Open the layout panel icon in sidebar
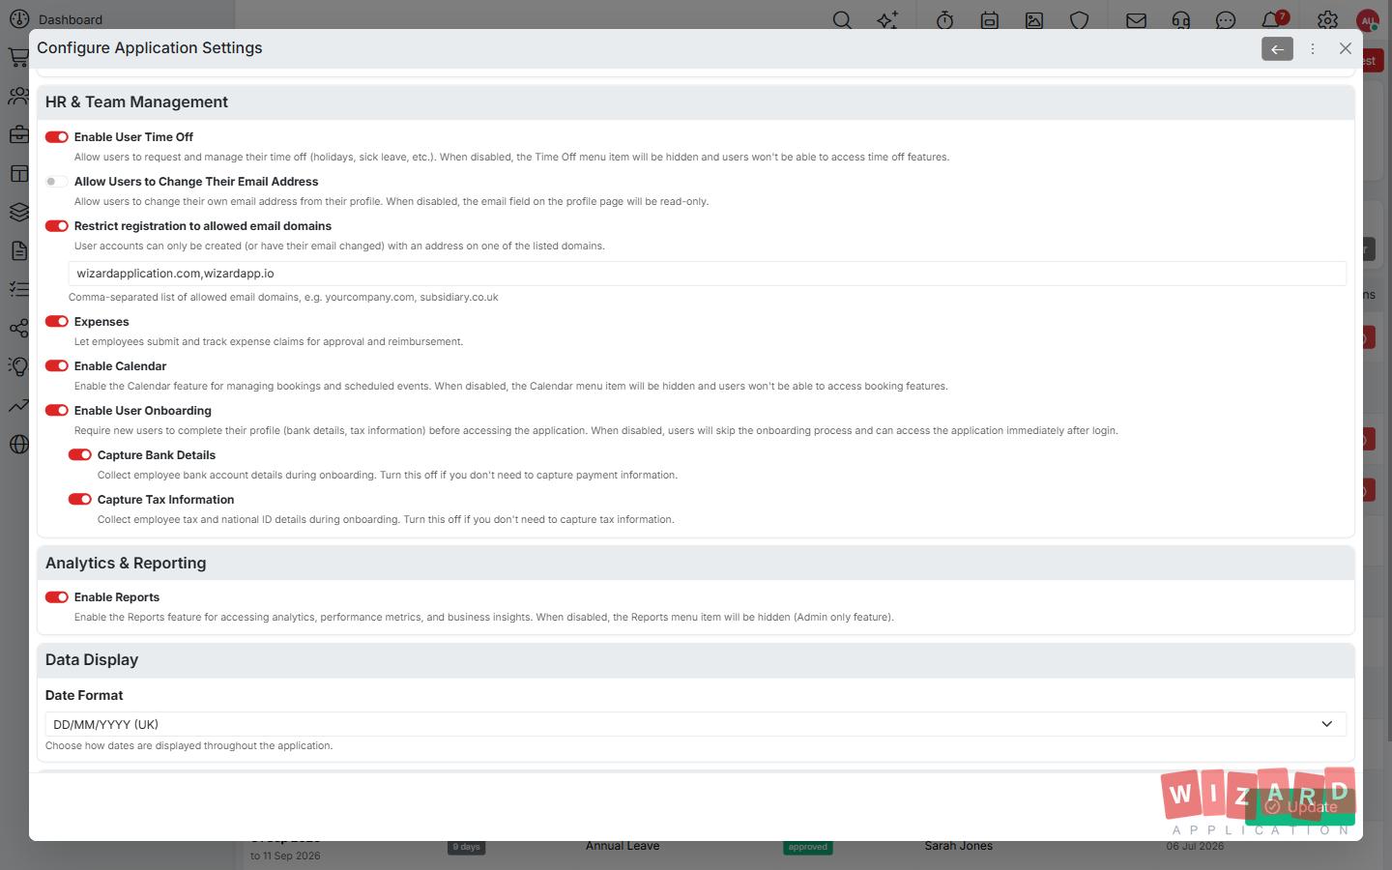Image resolution: width=1392 pixels, height=870 pixels. pos(19,174)
